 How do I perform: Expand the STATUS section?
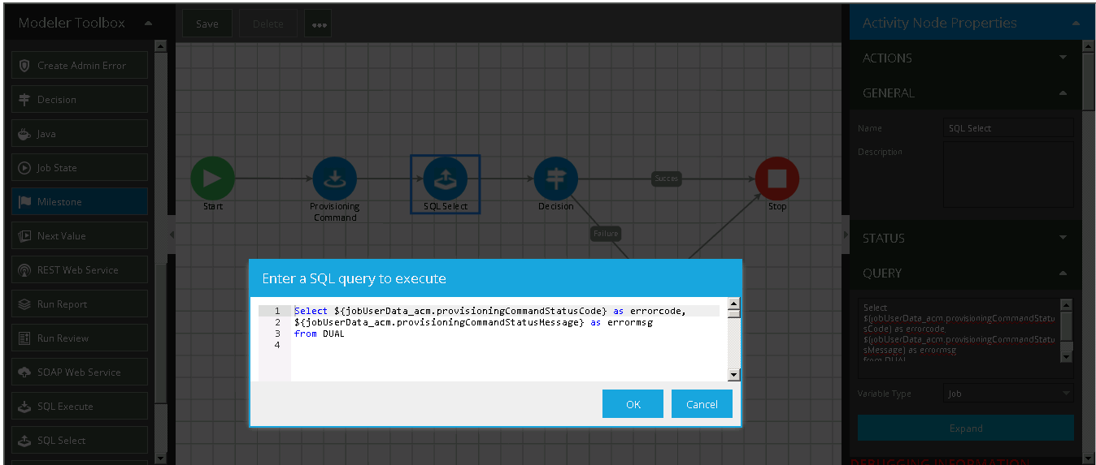[x=965, y=239]
